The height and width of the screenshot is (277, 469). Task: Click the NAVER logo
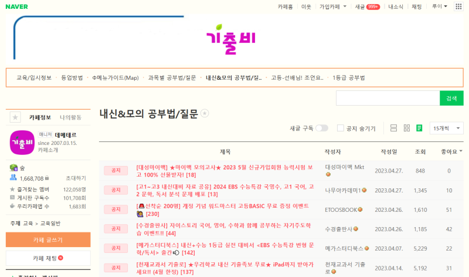[x=17, y=6]
